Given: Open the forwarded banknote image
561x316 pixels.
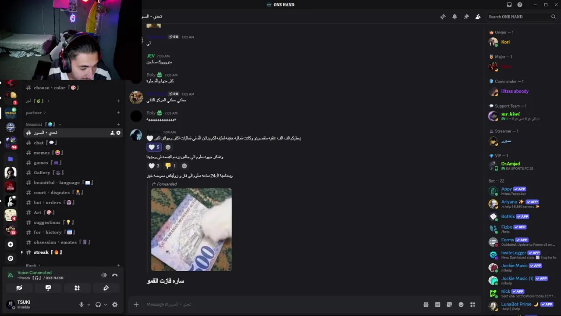Looking at the screenshot, I should click(x=192, y=230).
